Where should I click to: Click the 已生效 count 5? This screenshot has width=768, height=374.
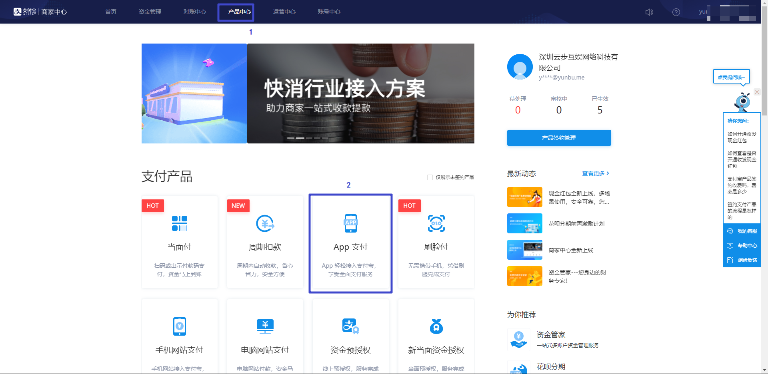click(600, 110)
